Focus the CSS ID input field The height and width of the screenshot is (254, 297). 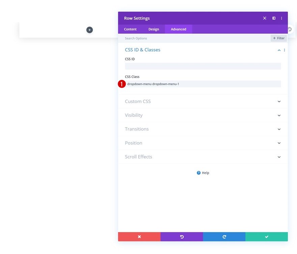click(203, 66)
